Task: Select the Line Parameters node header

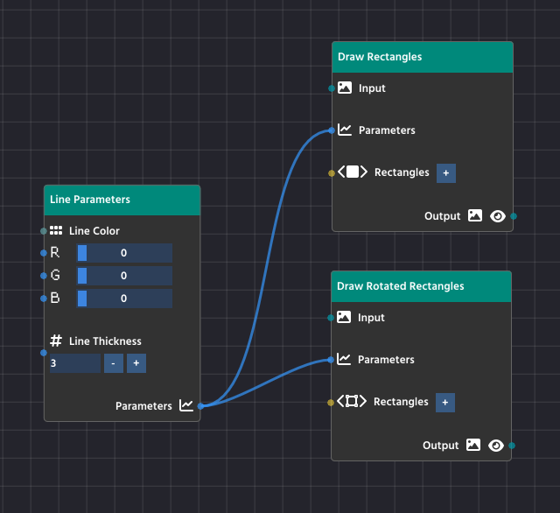Action: coord(122,200)
